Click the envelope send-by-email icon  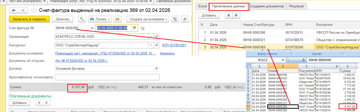point(117,19)
